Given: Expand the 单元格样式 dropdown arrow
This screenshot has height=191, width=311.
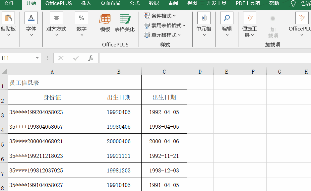Looking at the screenshot, I should click(179, 35).
